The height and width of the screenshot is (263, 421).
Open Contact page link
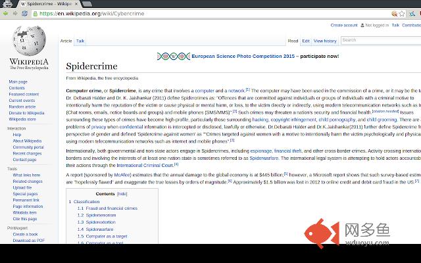tap(24, 159)
